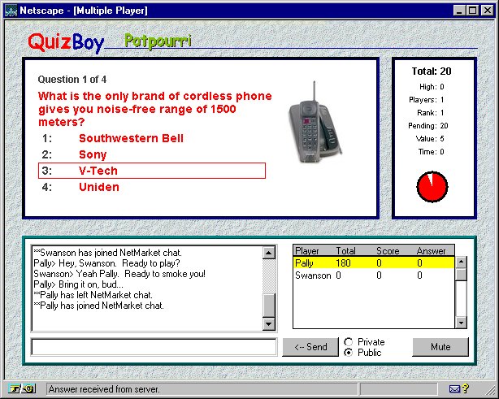Click the chat log scroll up arrow
The height and width of the screenshot is (399, 499).
click(x=269, y=253)
